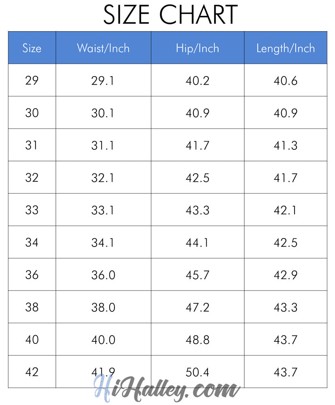Click size 30 in the Size column
This screenshot has height=405, width=335.
[32, 113]
